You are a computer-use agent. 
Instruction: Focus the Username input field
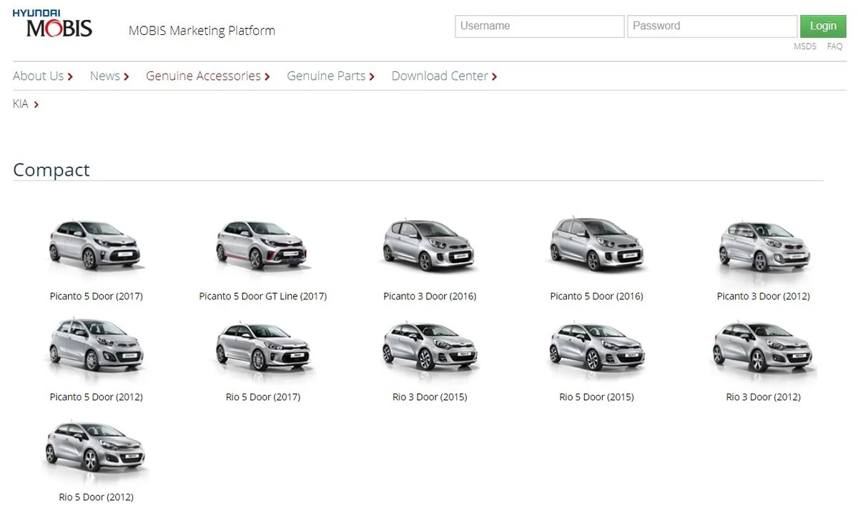[540, 26]
